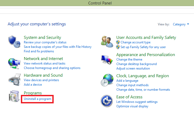Open Adjust screen resolution link

pyautogui.click(x=133, y=68)
